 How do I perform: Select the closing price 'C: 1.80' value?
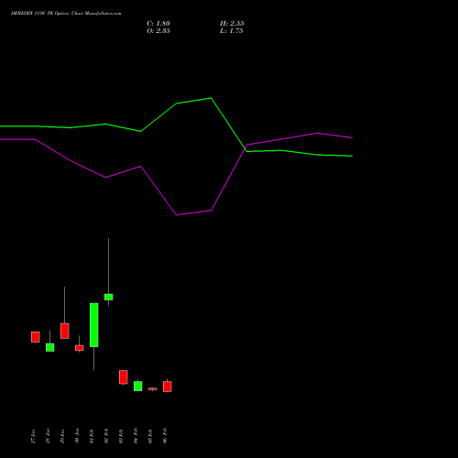(x=158, y=24)
